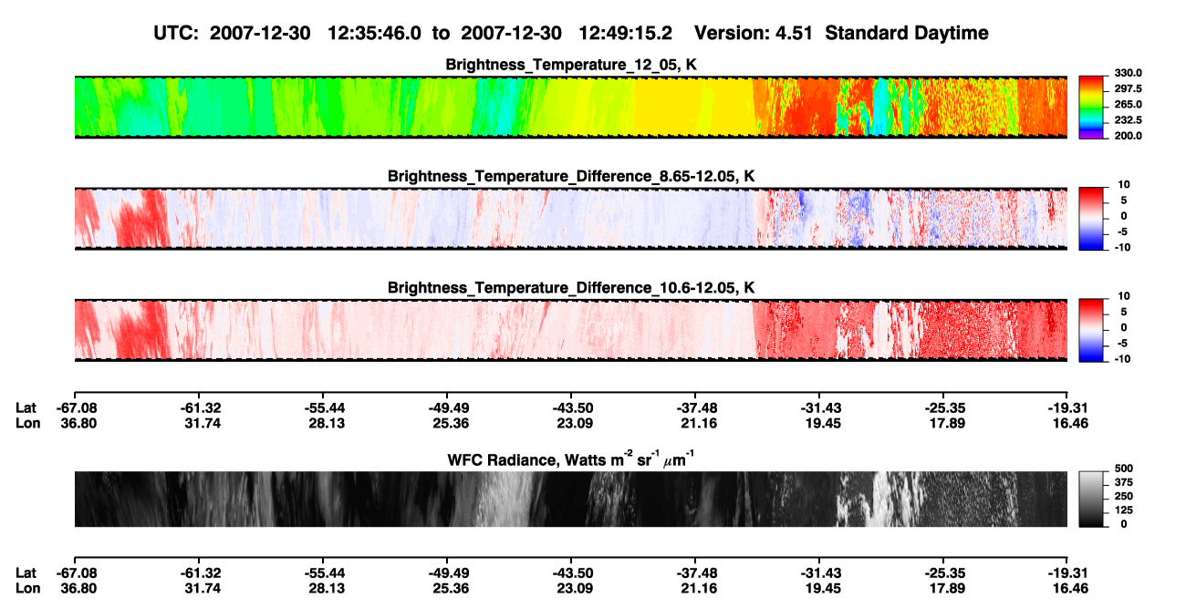Viewport: 1186px width, 608px height.
Task: Select the grayscale WFC Radiance image strip
Action: (571, 499)
